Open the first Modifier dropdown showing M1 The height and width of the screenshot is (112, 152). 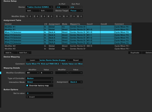coord(33,73)
